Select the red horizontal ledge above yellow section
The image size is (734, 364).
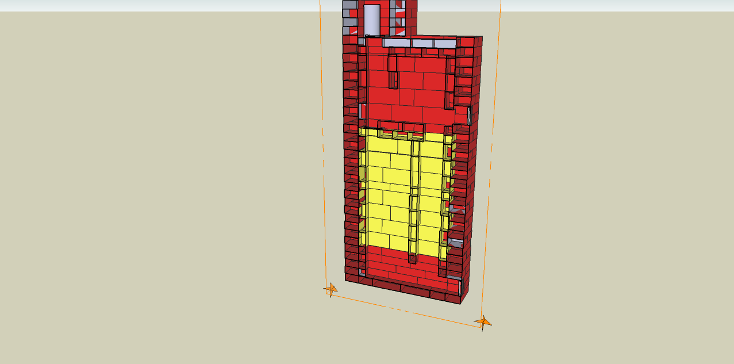click(401, 127)
